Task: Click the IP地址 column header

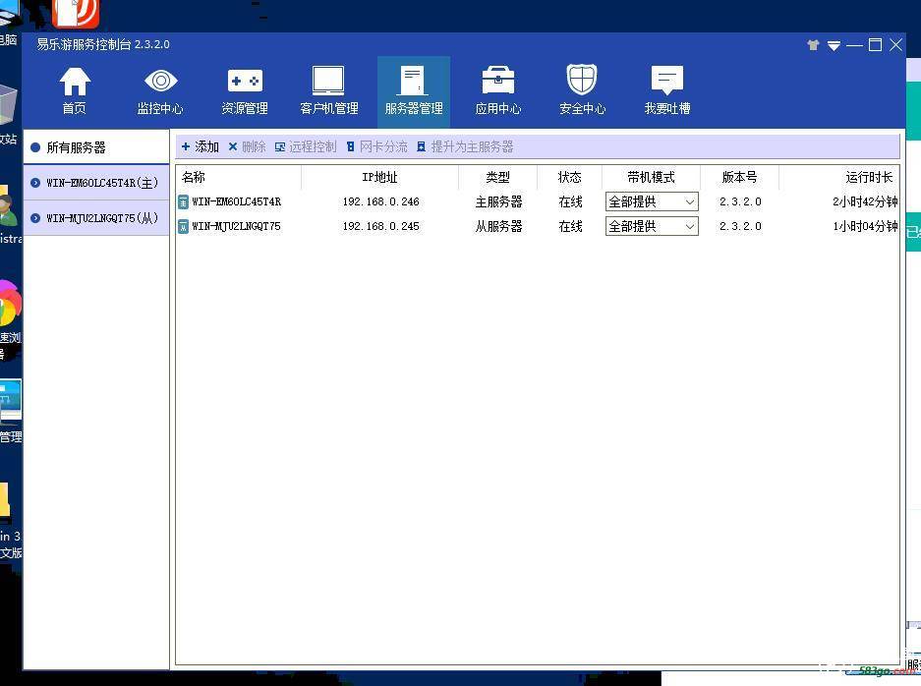Action: 379,177
